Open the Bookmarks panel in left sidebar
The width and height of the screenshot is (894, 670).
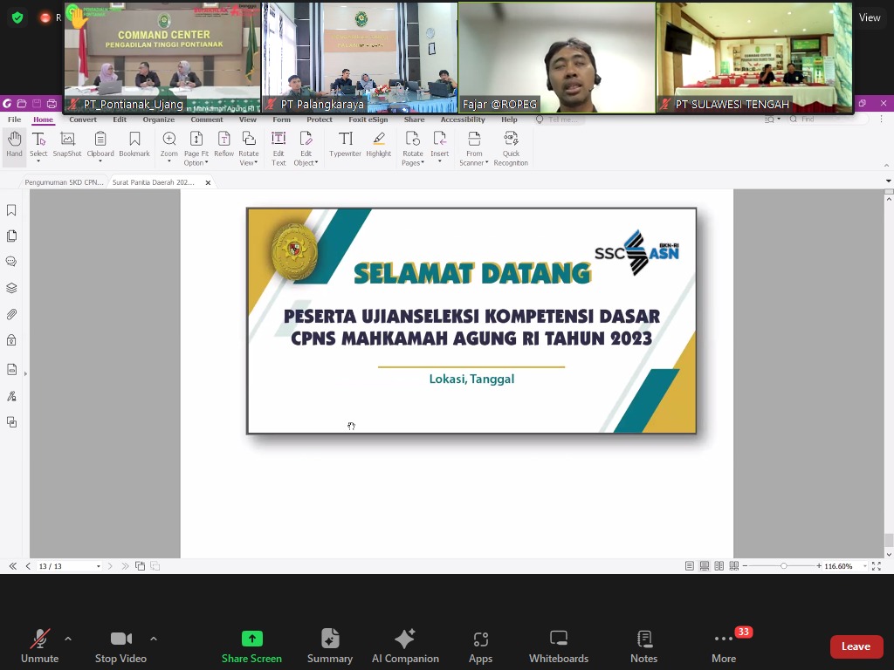pos(11,210)
